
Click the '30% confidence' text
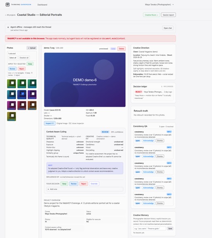[117, 132]
